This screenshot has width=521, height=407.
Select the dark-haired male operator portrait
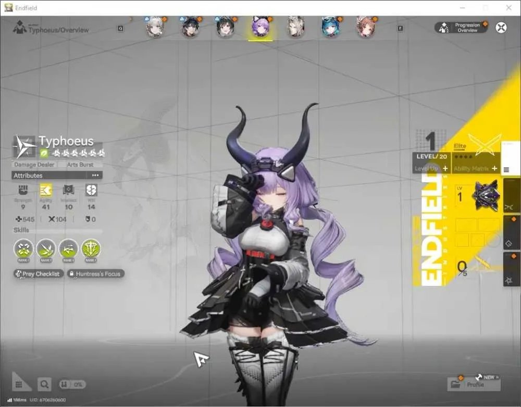[x=190, y=27]
